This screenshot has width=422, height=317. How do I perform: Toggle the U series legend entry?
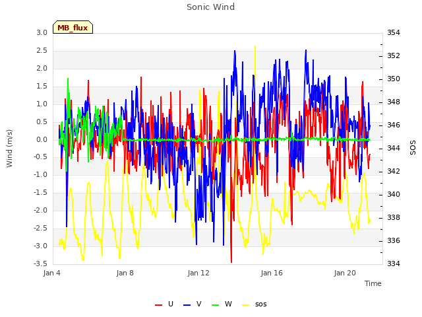pyautogui.click(x=164, y=304)
